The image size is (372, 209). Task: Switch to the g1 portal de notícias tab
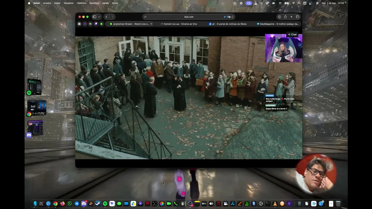228,24
